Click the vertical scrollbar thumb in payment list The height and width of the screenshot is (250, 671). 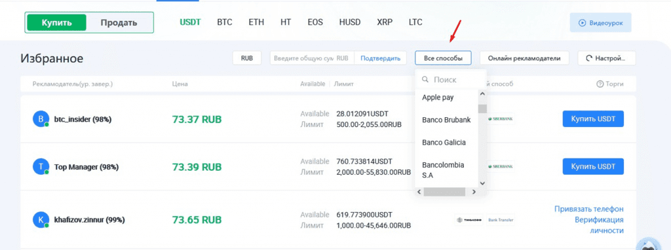pyautogui.click(x=482, y=109)
